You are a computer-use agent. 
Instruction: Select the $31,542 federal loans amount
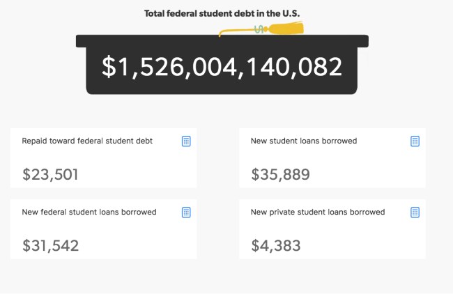click(x=50, y=245)
